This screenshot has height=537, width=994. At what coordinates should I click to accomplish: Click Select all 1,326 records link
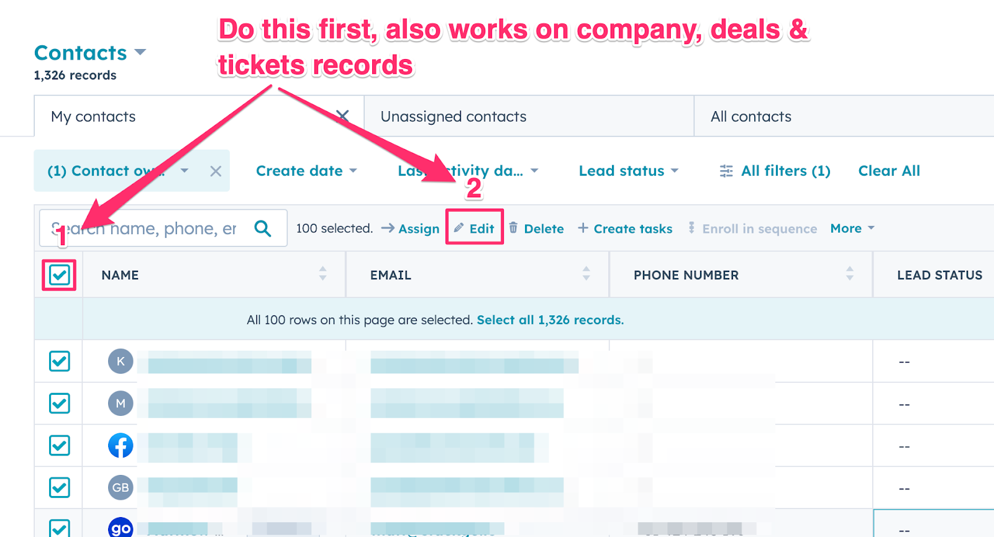click(550, 320)
